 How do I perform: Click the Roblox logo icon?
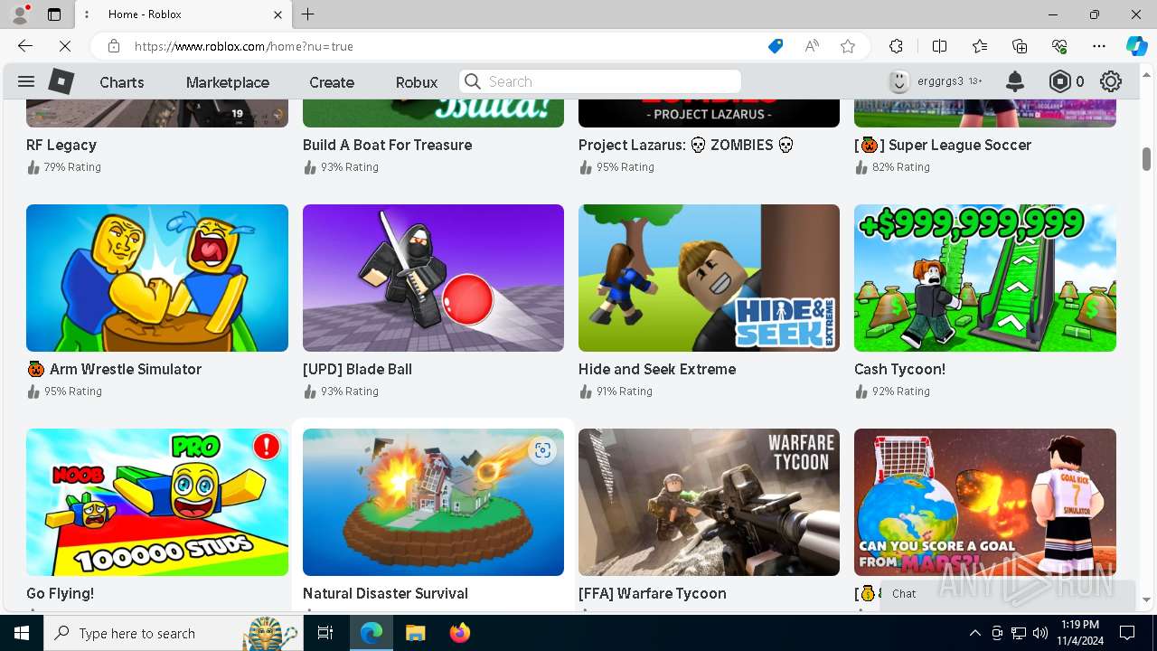pyautogui.click(x=61, y=81)
